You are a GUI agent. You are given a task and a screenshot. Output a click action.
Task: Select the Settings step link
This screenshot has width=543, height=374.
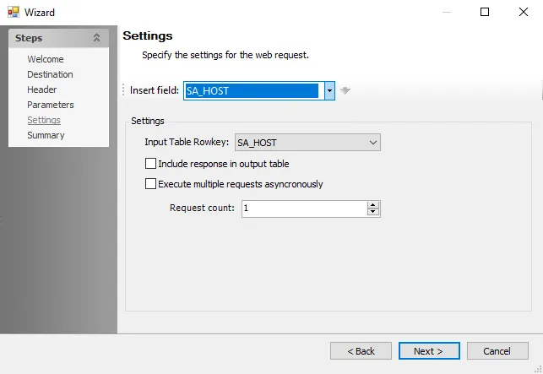(x=44, y=120)
